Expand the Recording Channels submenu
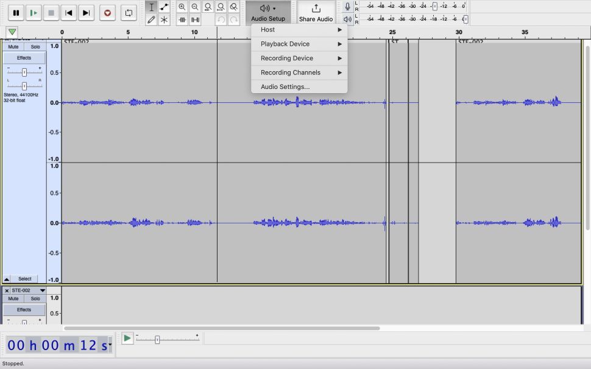Image resolution: width=591 pixels, height=369 pixels. pyautogui.click(x=291, y=72)
